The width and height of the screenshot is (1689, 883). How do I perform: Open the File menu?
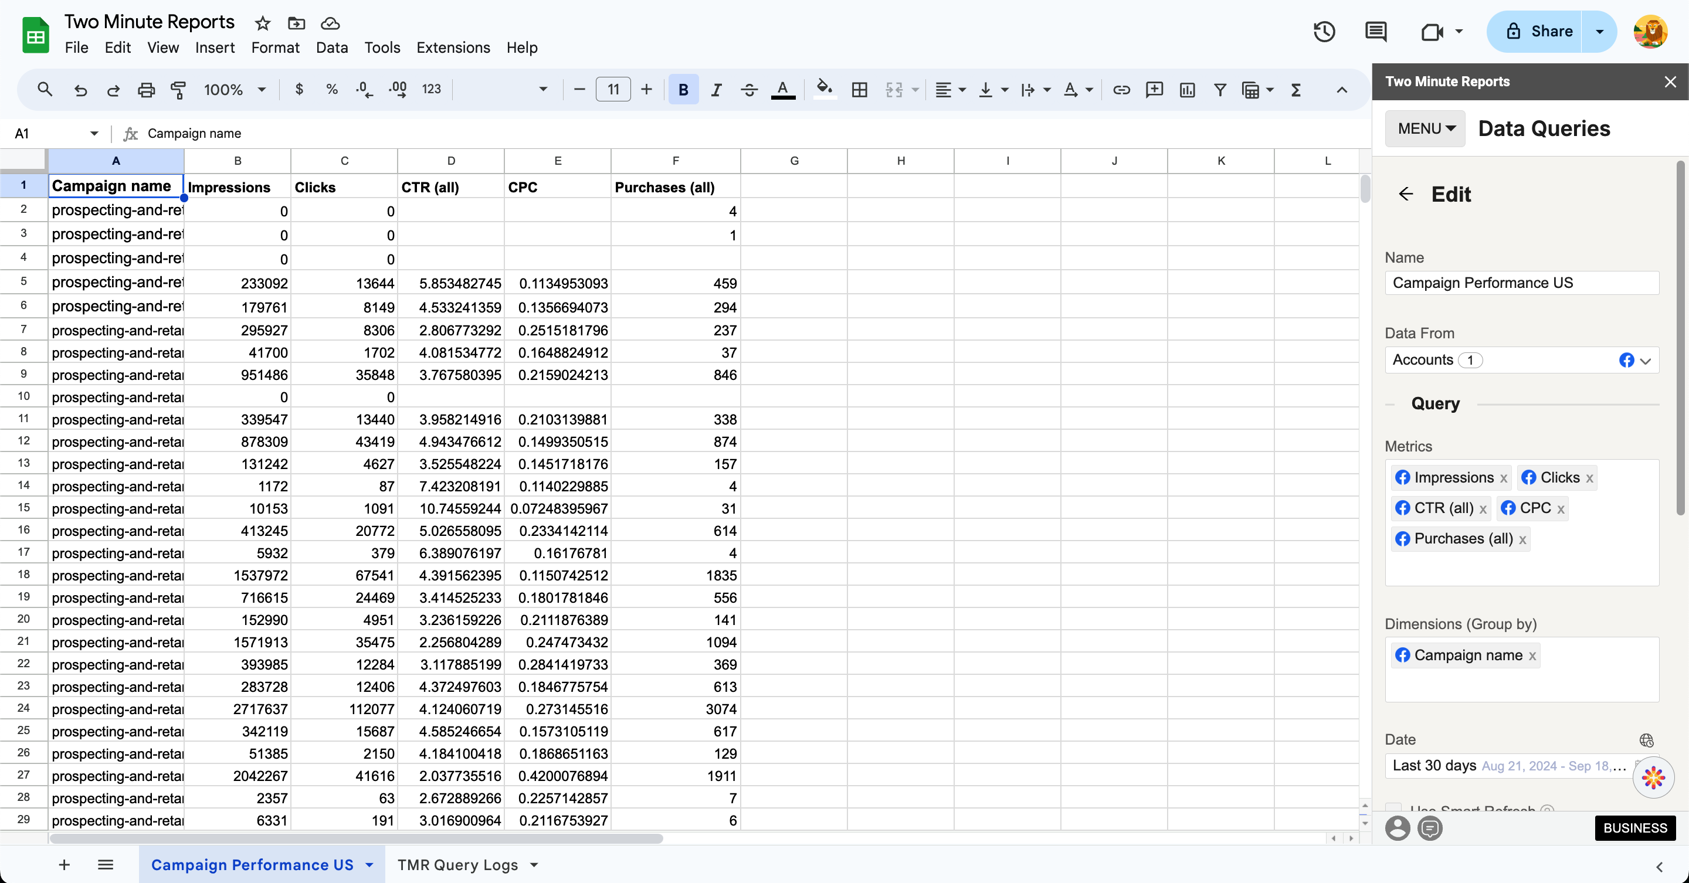click(76, 48)
